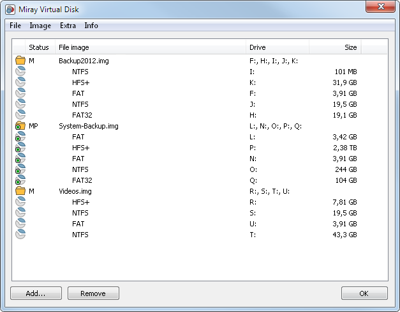Click partition icon of drive P: HFS+

pos(20,148)
